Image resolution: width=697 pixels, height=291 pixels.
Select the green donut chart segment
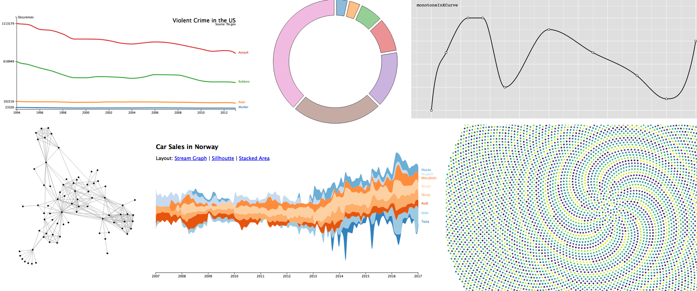[x=367, y=17]
